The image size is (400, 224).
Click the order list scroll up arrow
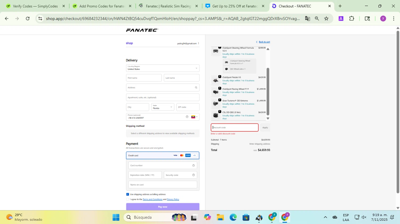coord(268,49)
